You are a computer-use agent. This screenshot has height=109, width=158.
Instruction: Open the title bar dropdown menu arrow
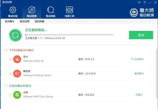tap(145, 2)
